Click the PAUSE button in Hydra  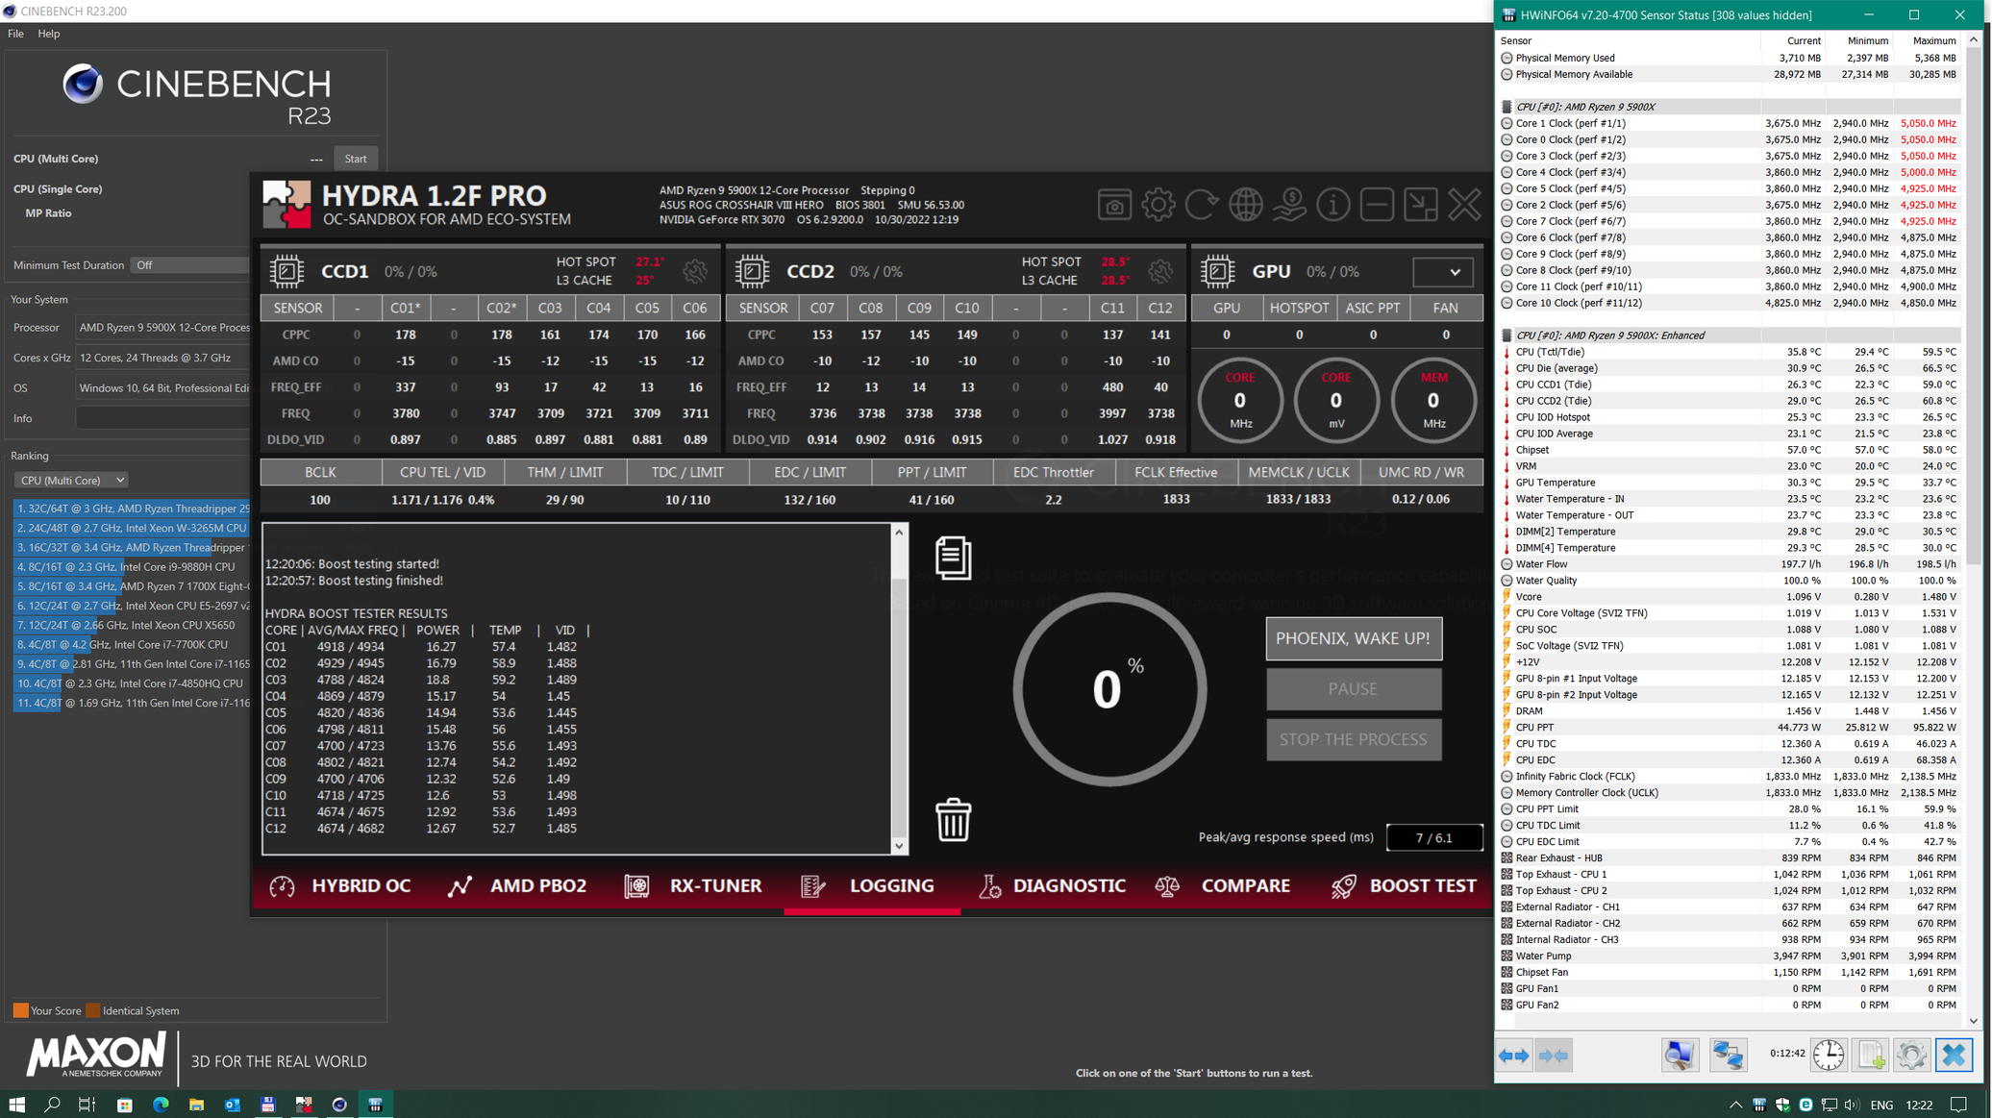click(1354, 689)
